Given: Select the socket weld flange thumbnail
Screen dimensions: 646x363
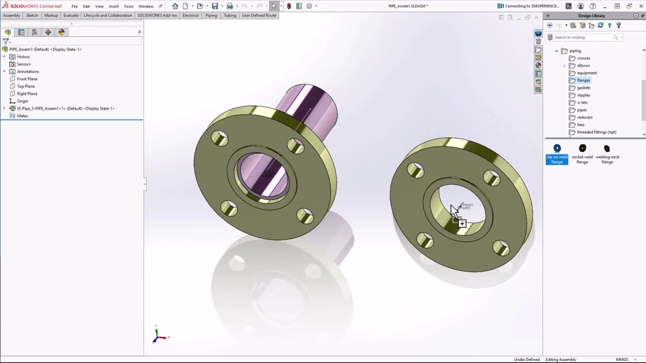Looking at the screenshot, I should tap(582, 154).
